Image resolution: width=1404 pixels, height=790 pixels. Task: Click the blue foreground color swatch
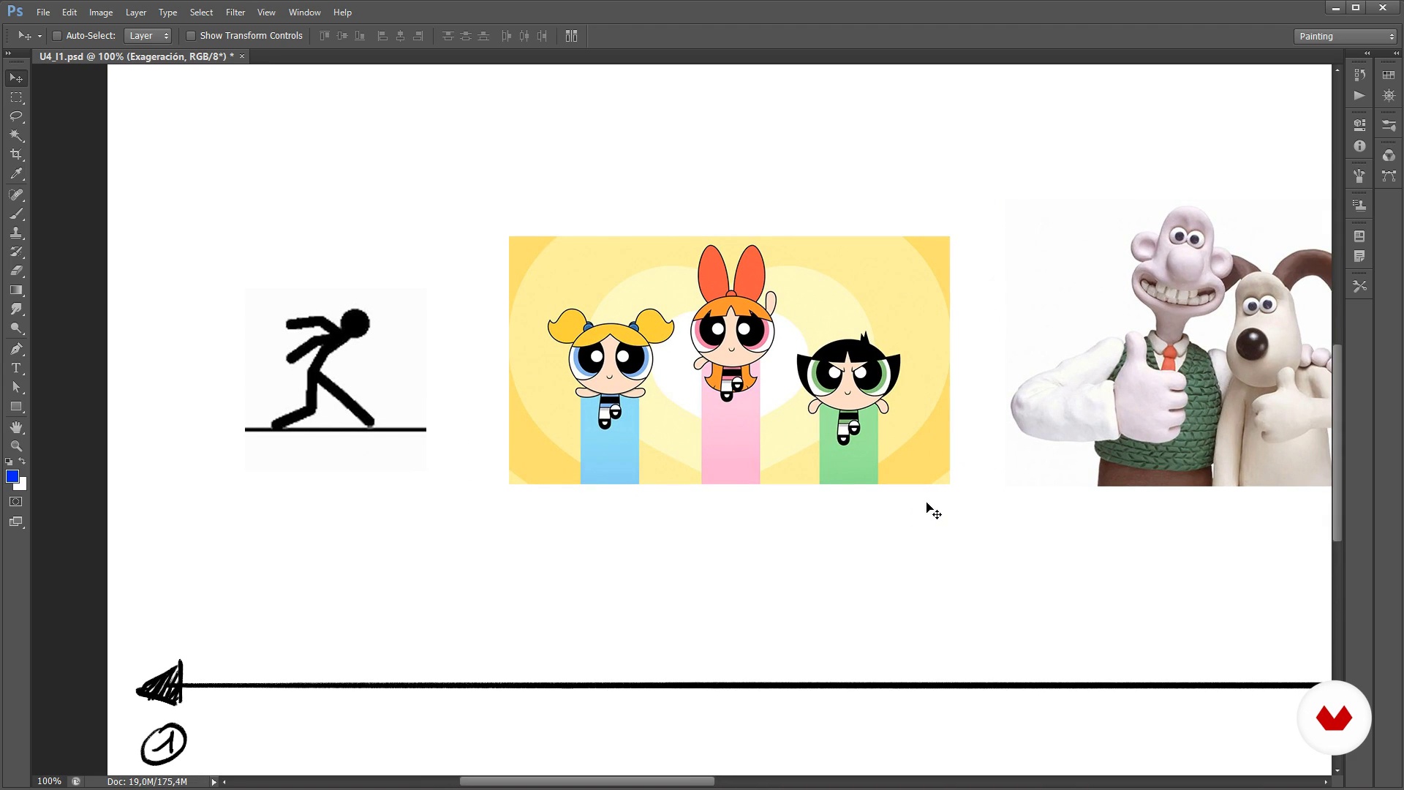pyautogui.click(x=11, y=476)
